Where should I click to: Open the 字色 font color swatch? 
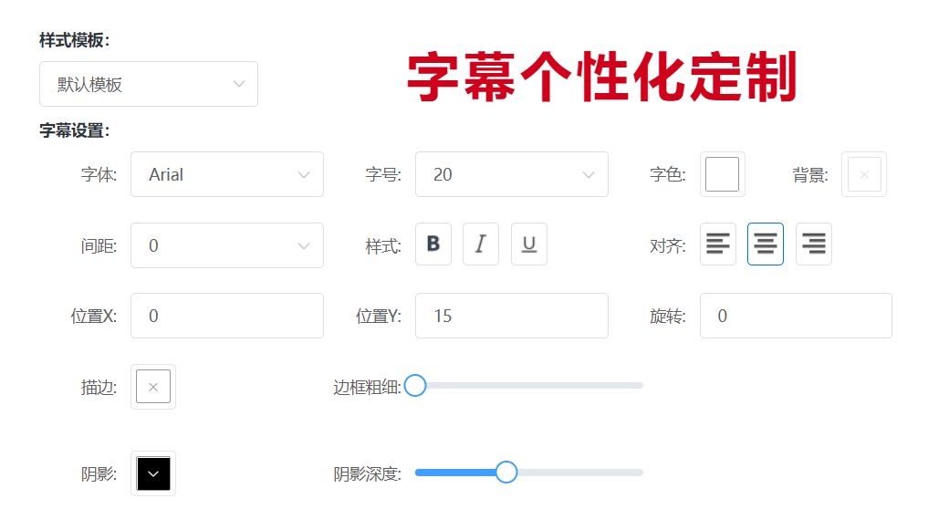(x=722, y=173)
